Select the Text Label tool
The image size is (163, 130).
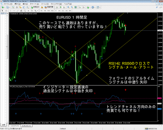pos(32,11)
